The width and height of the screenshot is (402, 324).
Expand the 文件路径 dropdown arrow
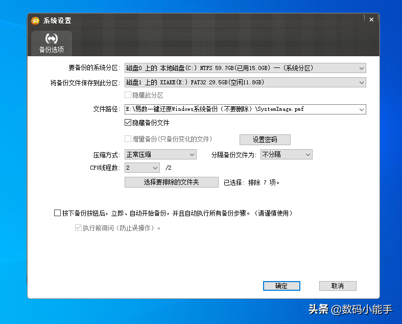(x=362, y=109)
